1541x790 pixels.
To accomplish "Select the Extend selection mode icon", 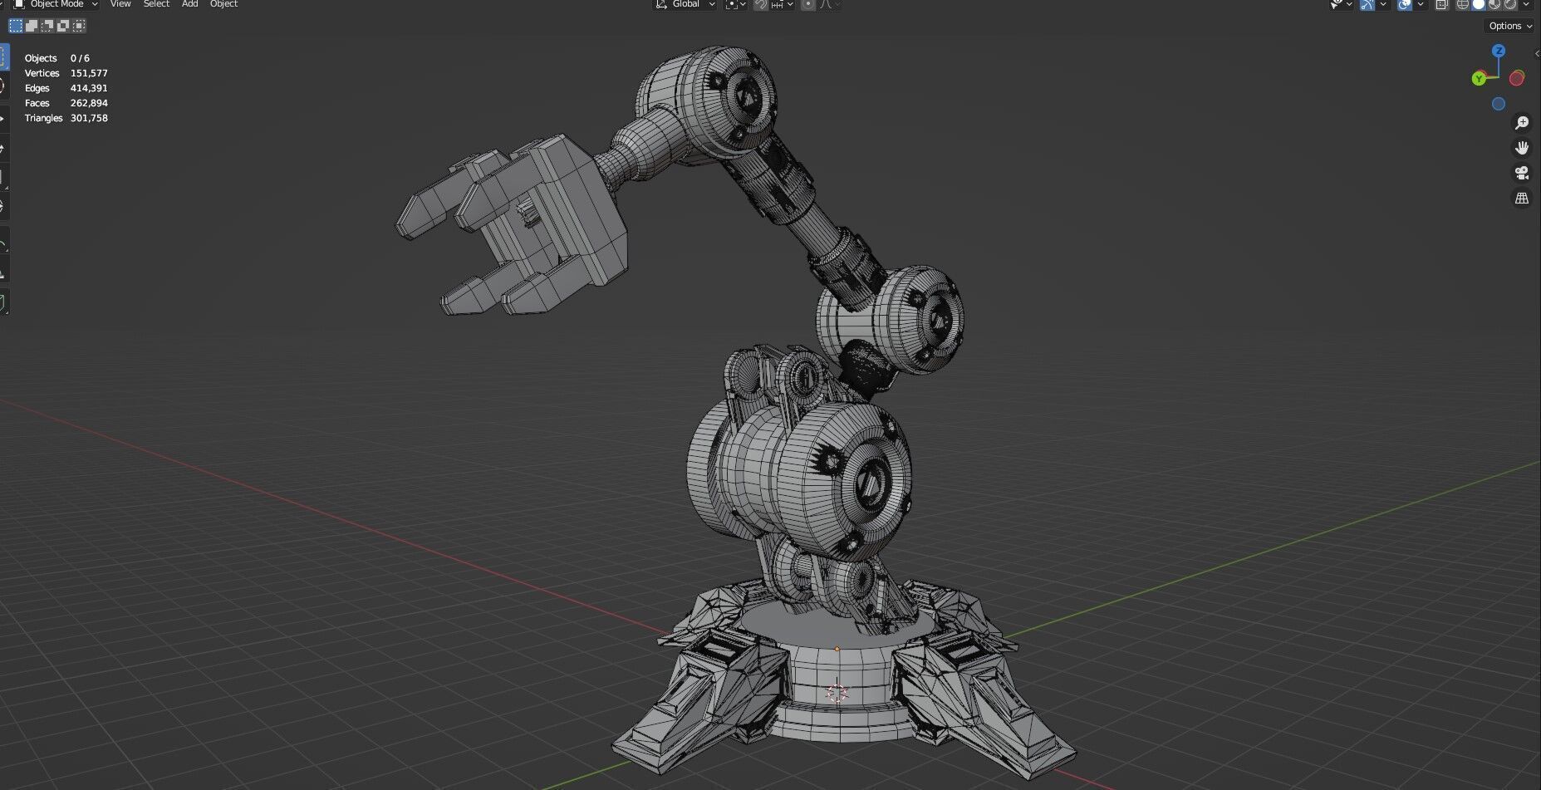I will pyautogui.click(x=32, y=26).
